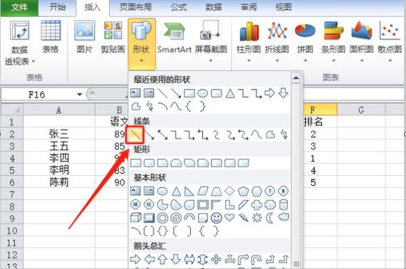
Task: Select isosceles triangle in 基本形状
Action: (x=176, y=191)
